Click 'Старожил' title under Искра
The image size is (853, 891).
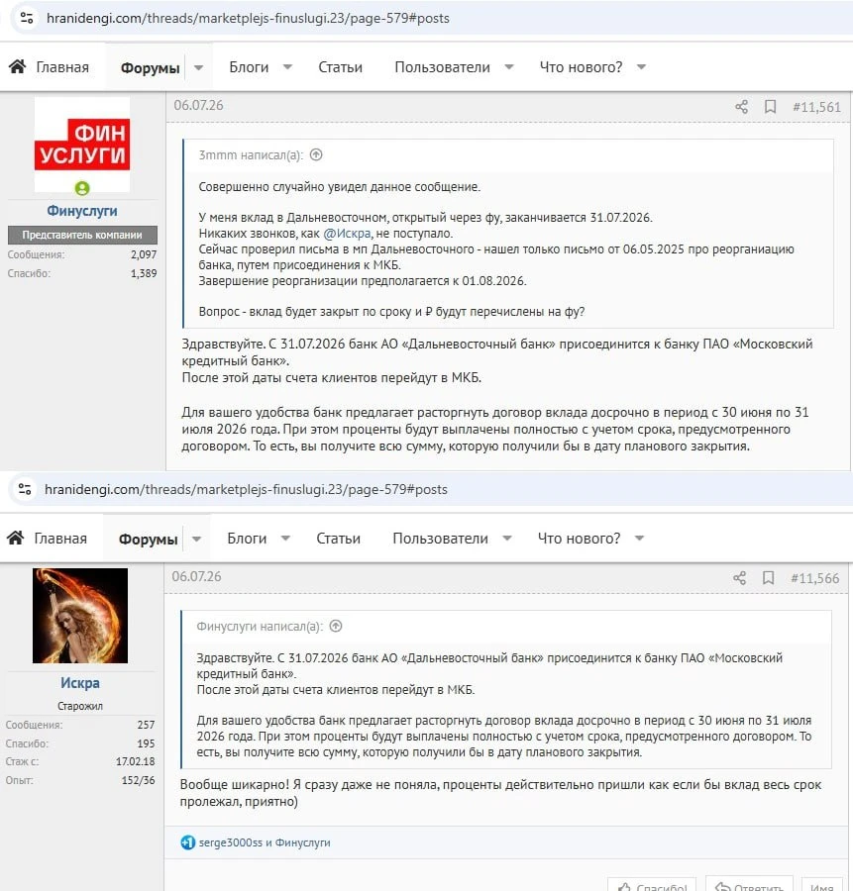[x=80, y=706]
